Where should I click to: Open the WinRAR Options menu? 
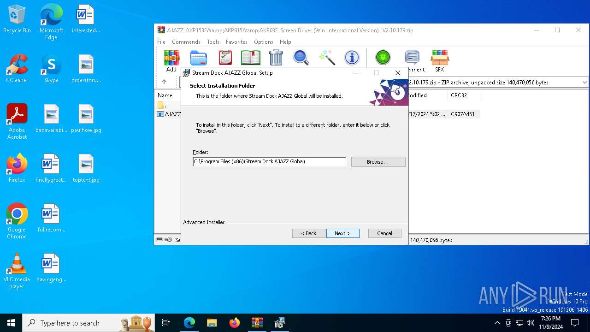(x=264, y=42)
